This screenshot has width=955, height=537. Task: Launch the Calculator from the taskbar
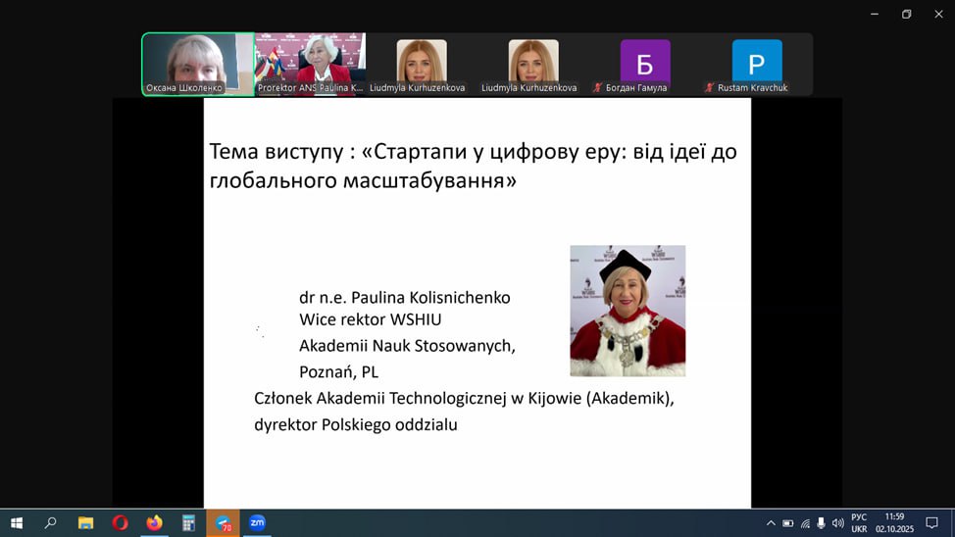point(188,522)
